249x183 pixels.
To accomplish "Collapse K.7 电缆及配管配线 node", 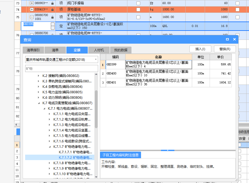I will click(x=39, y=103).
